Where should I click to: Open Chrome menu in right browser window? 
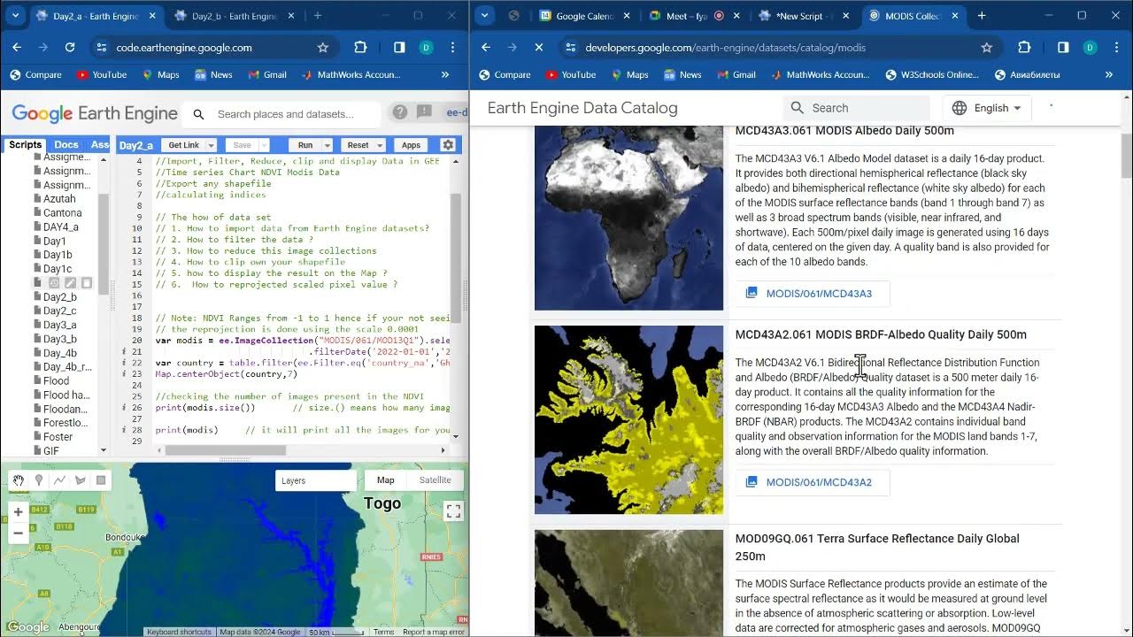pyautogui.click(x=1116, y=48)
